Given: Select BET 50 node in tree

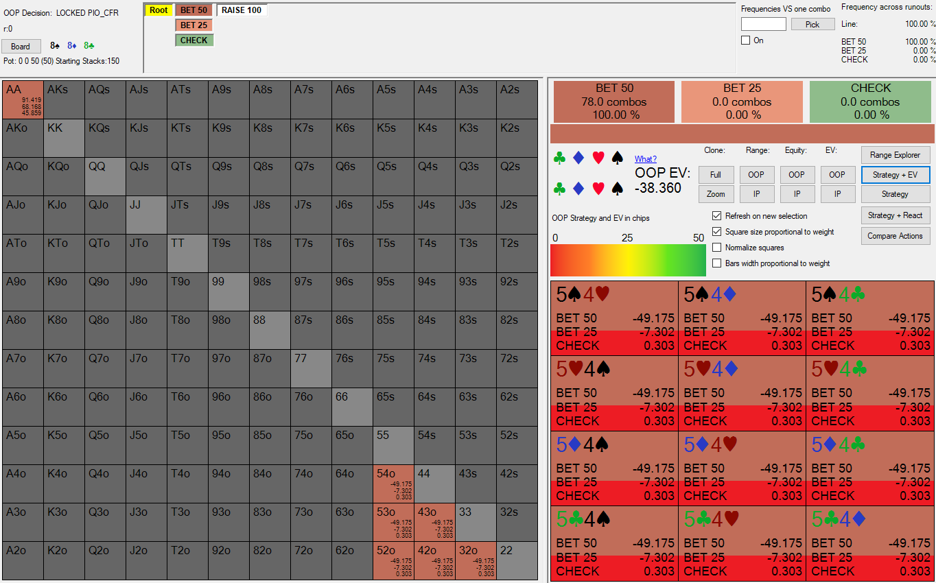Looking at the screenshot, I should [194, 10].
